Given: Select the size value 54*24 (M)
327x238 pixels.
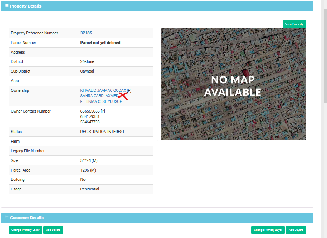Looking at the screenshot, I should (89, 160).
